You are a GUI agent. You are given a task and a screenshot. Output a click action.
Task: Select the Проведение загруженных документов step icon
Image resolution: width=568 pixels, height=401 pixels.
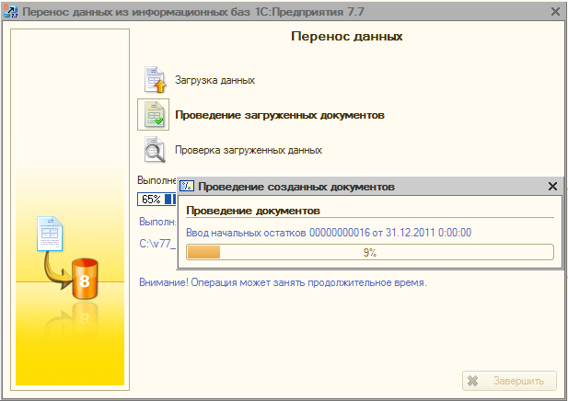click(154, 115)
